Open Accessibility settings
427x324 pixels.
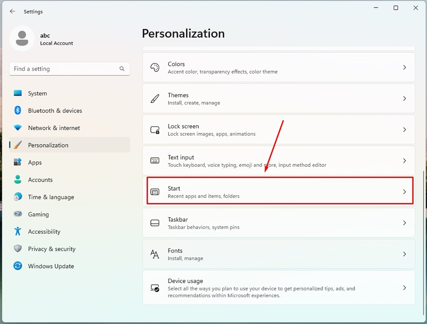(70, 232)
